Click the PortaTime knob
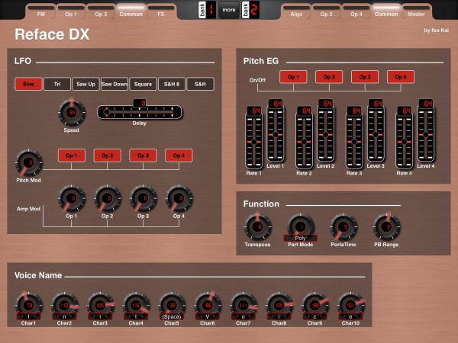Screen dimensions: 458x343 [x=343, y=227]
